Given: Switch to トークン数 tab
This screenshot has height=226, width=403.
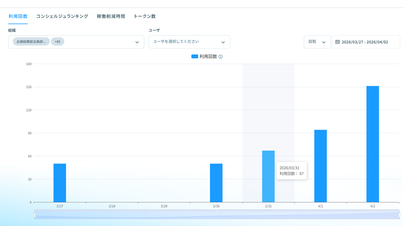Looking at the screenshot, I should (145, 16).
